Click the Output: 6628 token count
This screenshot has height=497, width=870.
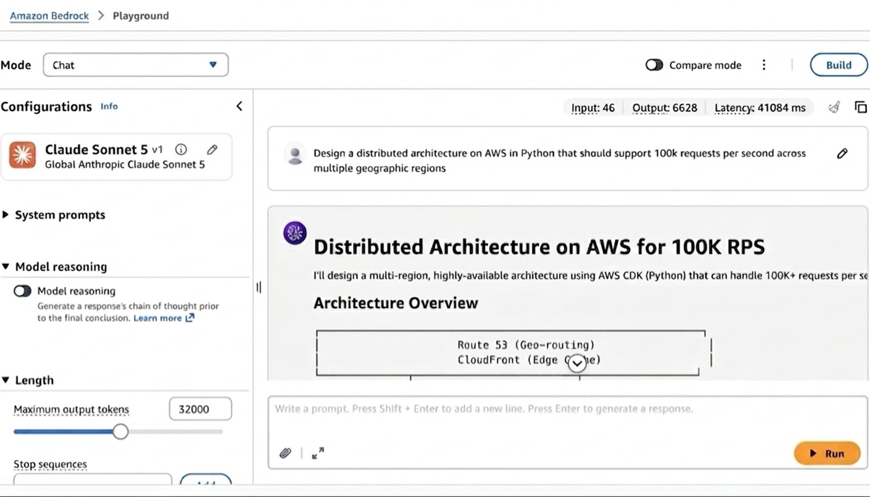665,108
